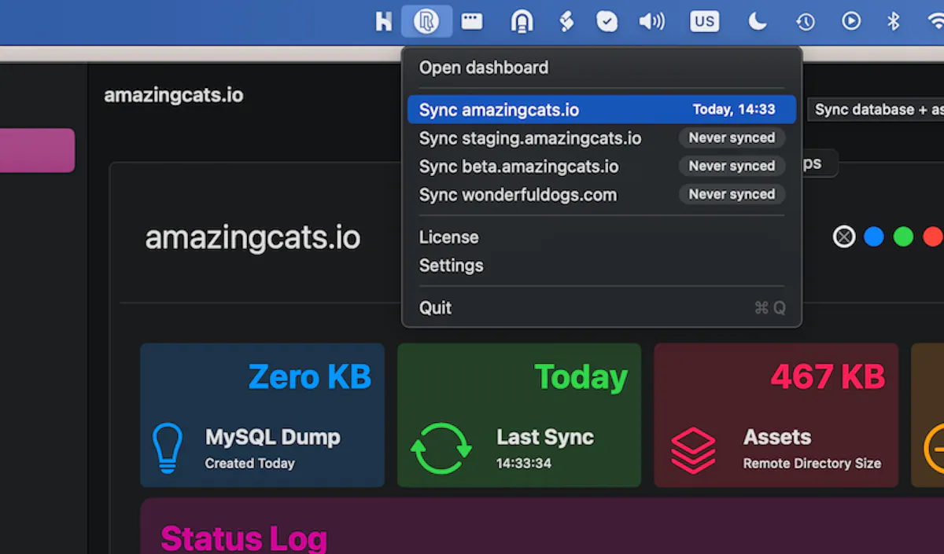
Task: Click the Created Today text under MySQL Dump
Action: 250,464
